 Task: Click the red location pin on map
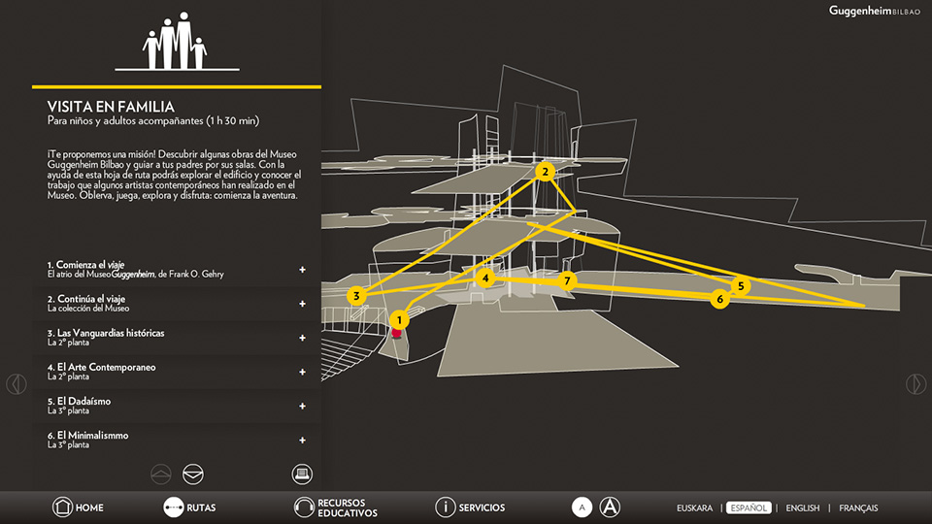396,334
